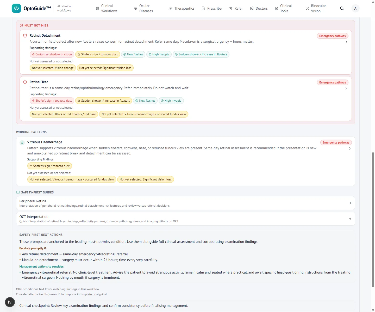The image size is (375, 312).
Task: Click the Safety-First Guides book icon
Action: pyautogui.click(x=18, y=192)
